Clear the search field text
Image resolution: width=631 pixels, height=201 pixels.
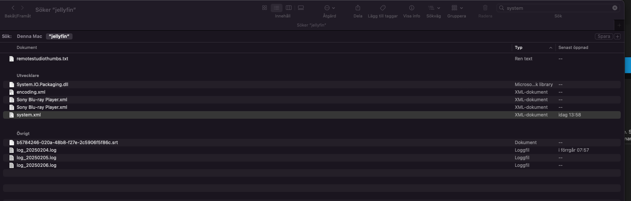tap(615, 8)
